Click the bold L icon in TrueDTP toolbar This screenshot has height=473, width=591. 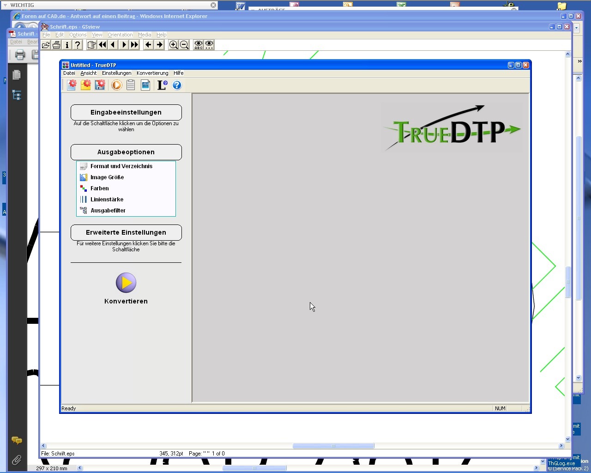tap(162, 85)
